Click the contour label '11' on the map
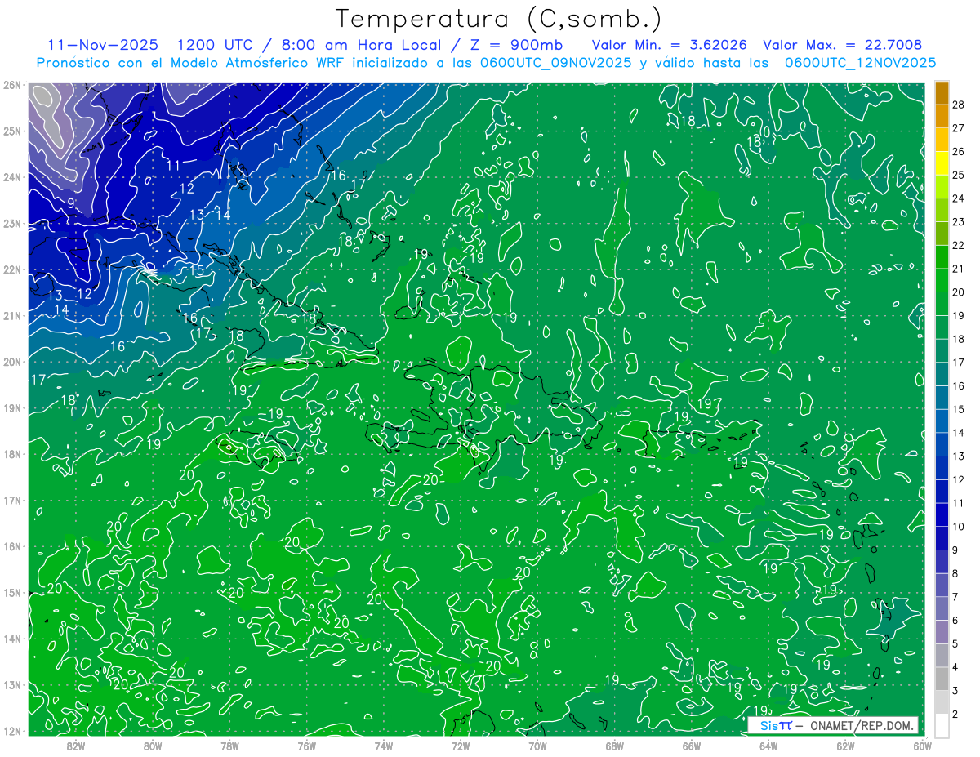The width and height of the screenshot is (980, 757). [x=173, y=166]
